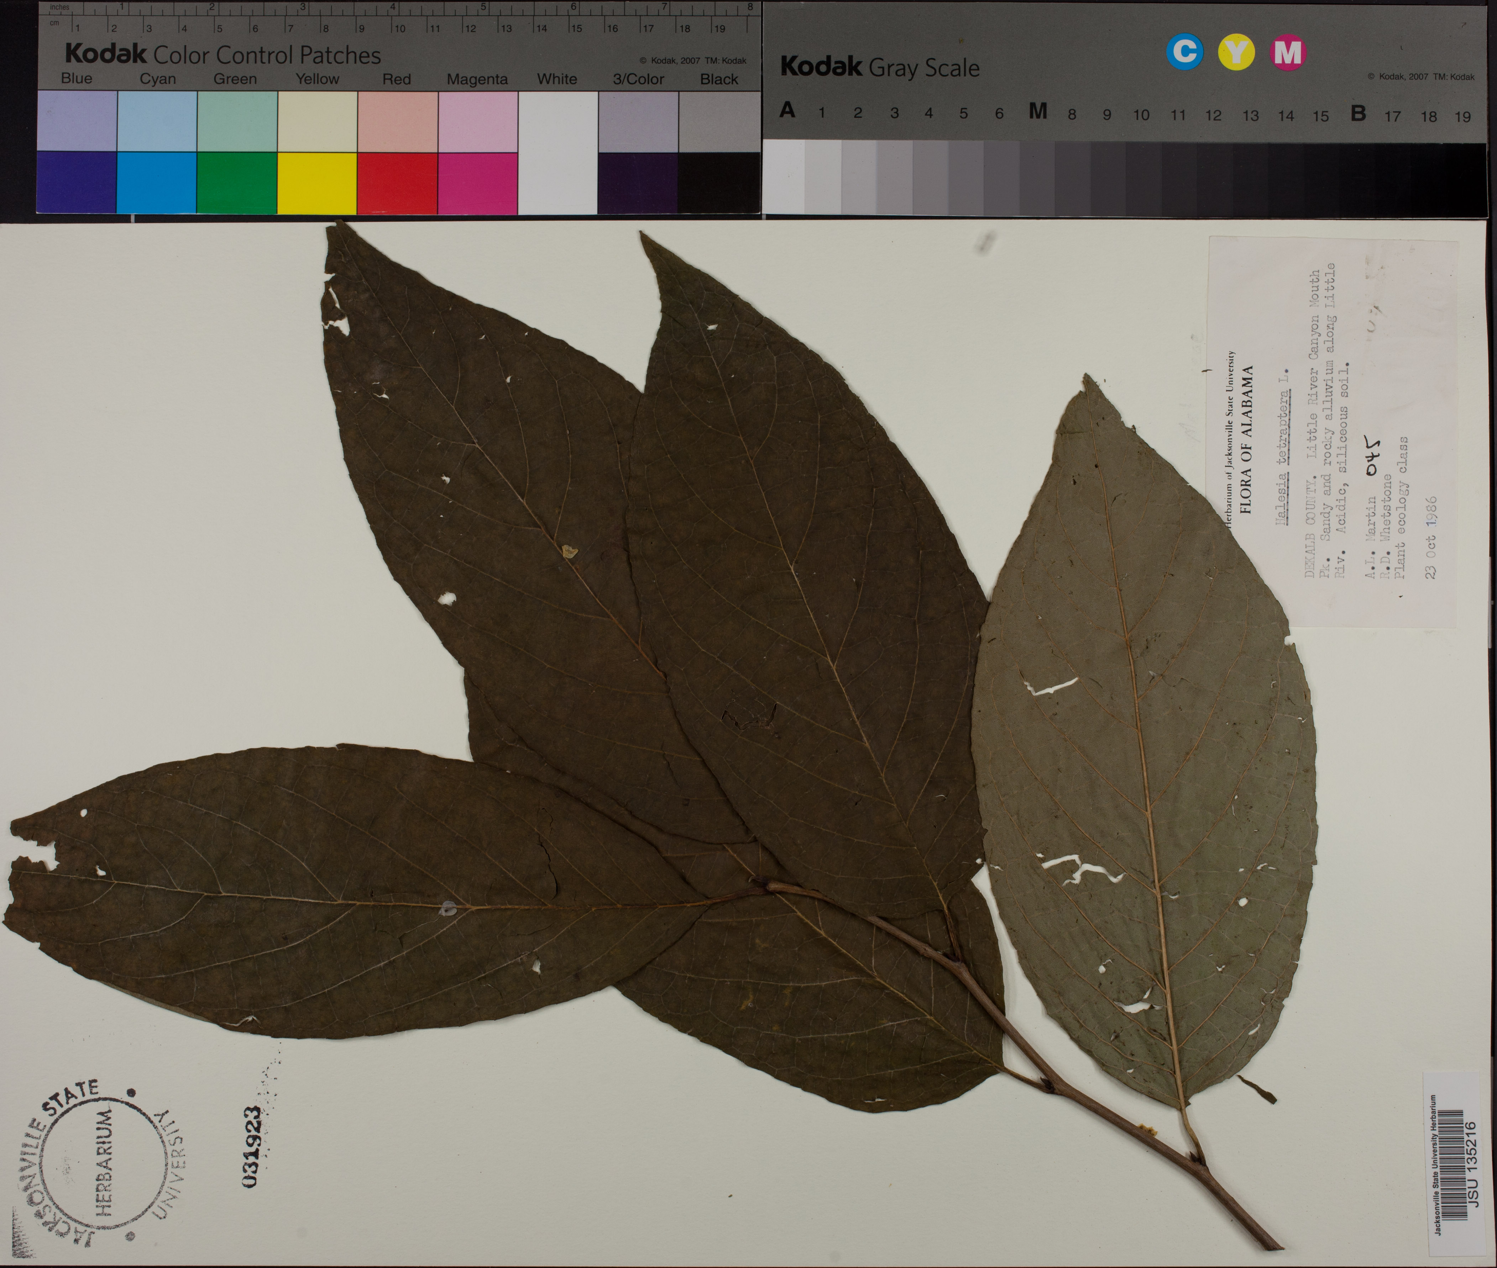1497x1268 pixels.
Task: Click the collection date '23 Oct 1986'
Action: point(1430,538)
